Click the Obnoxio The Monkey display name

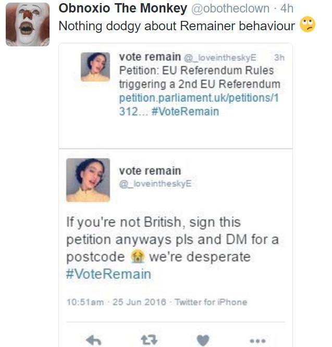pyautogui.click(x=123, y=8)
